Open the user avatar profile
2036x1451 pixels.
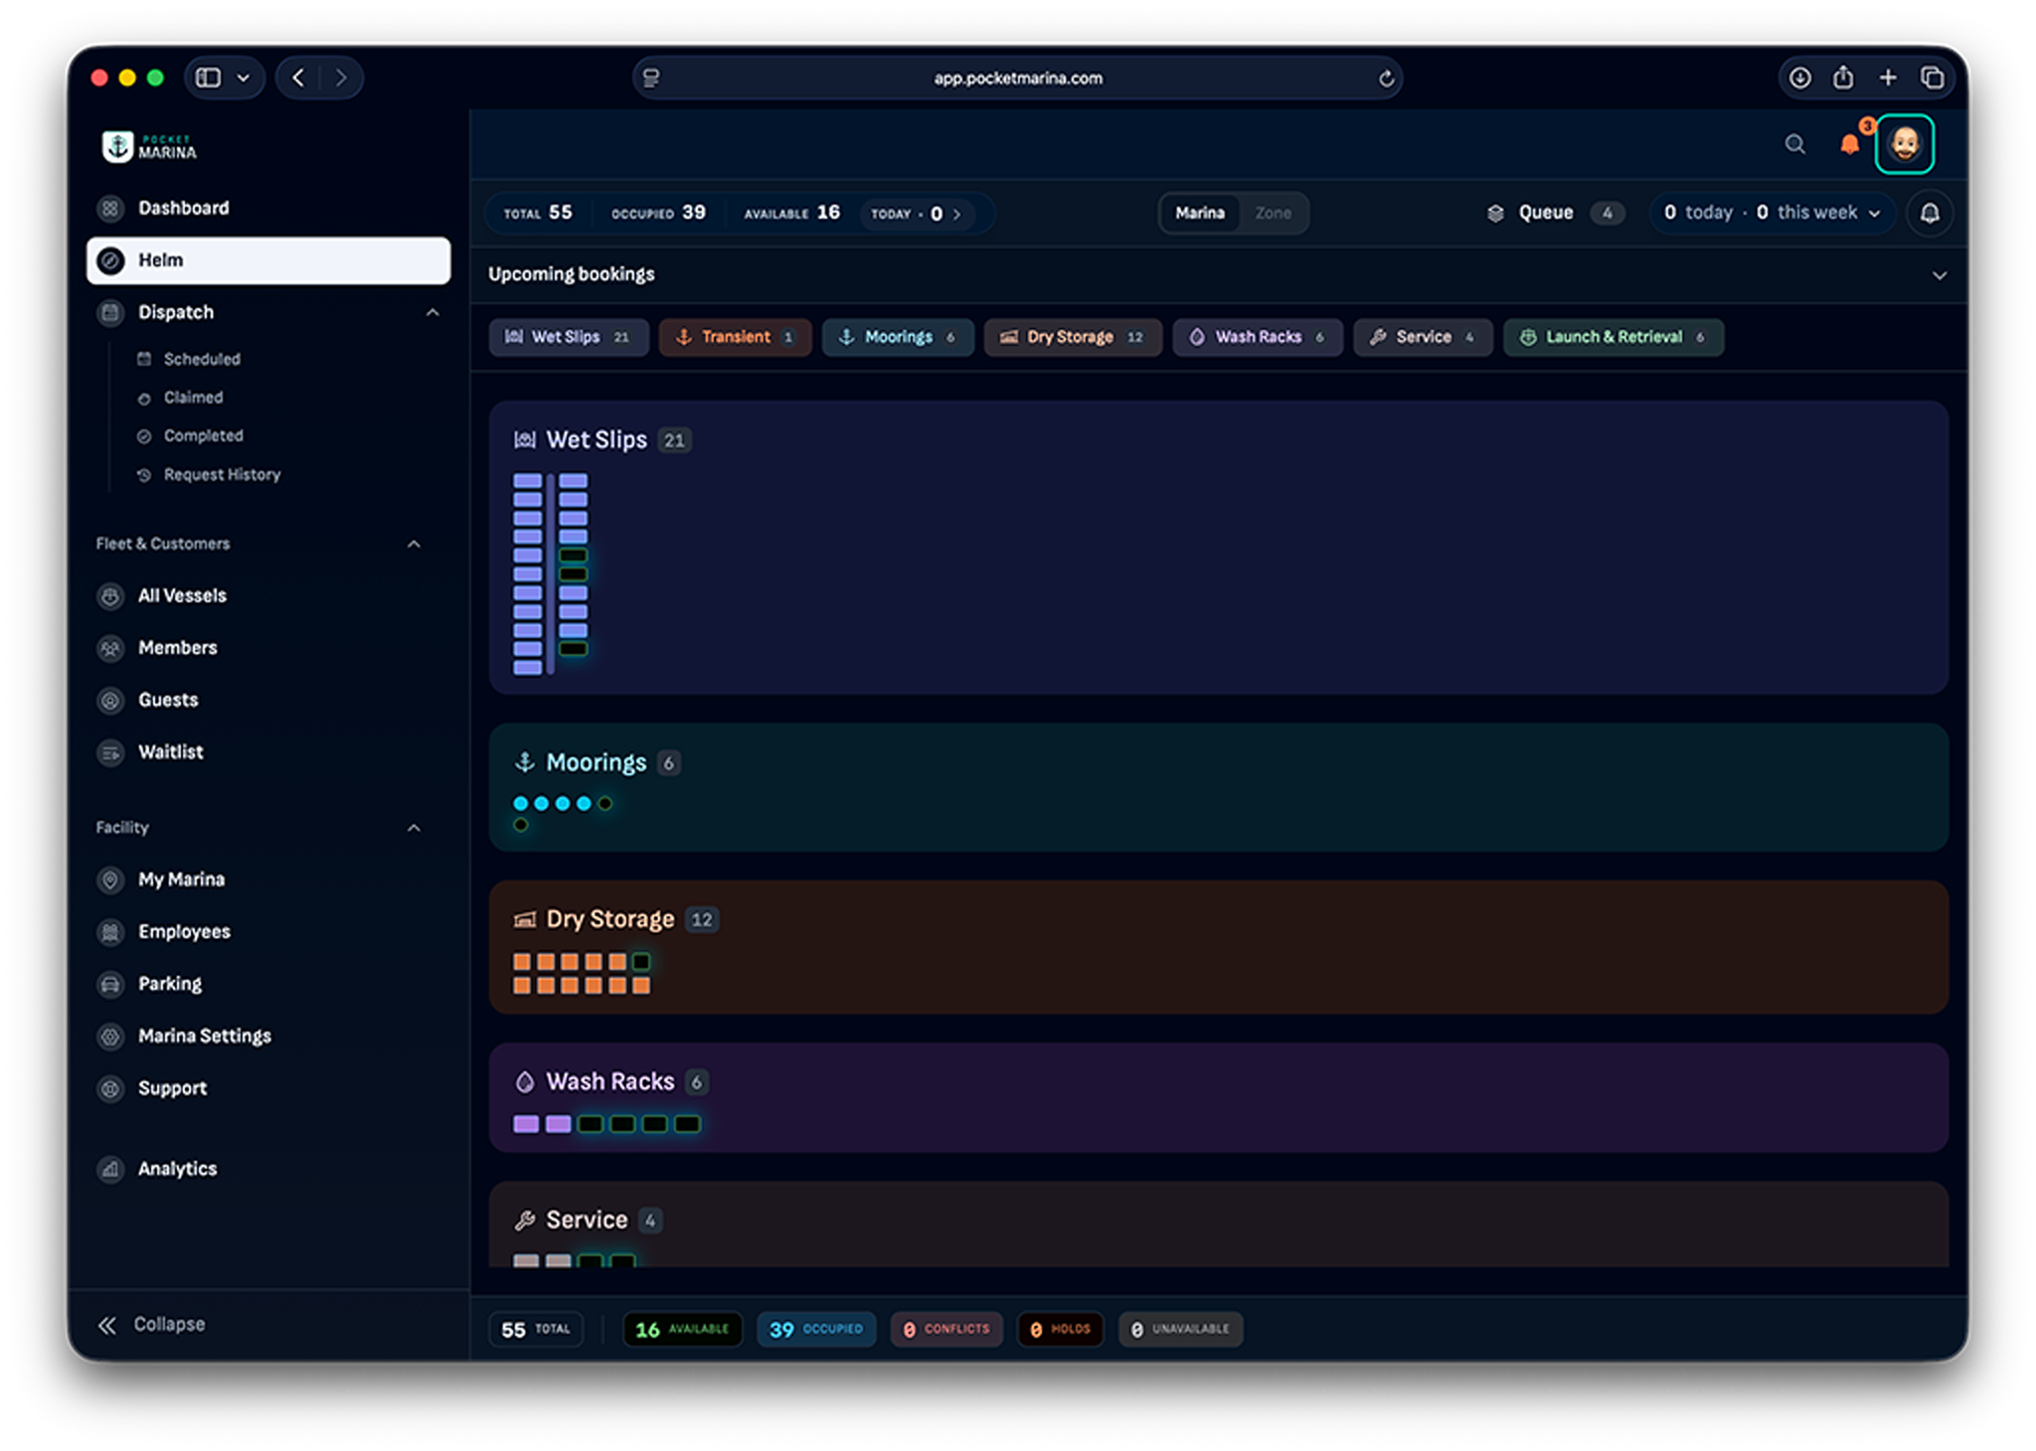coord(1905,144)
